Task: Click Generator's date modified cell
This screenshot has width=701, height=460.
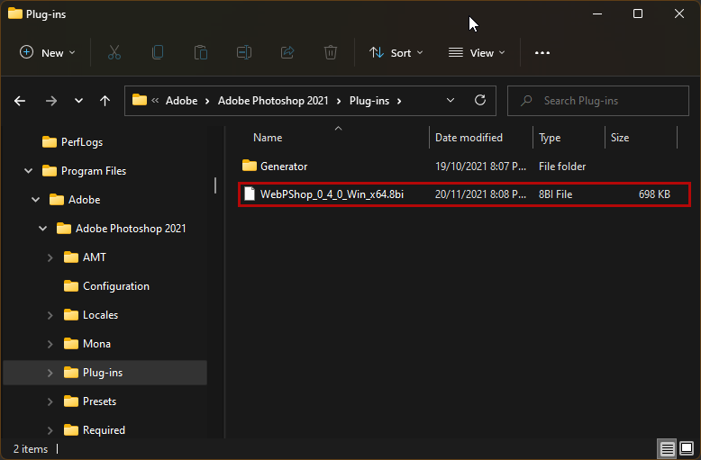Action: coord(480,167)
